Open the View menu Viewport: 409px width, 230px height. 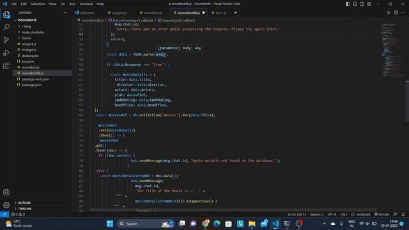(52, 4)
